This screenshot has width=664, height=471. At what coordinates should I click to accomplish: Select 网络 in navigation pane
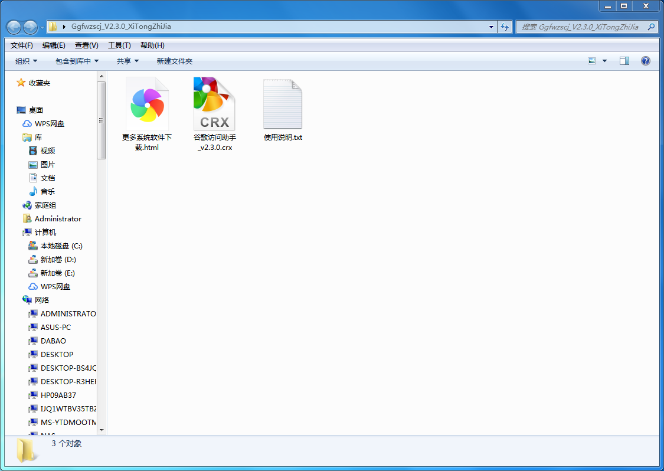pos(41,300)
